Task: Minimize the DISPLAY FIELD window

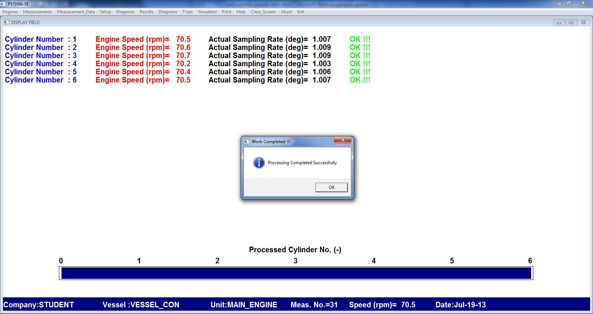Action: click(x=559, y=23)
